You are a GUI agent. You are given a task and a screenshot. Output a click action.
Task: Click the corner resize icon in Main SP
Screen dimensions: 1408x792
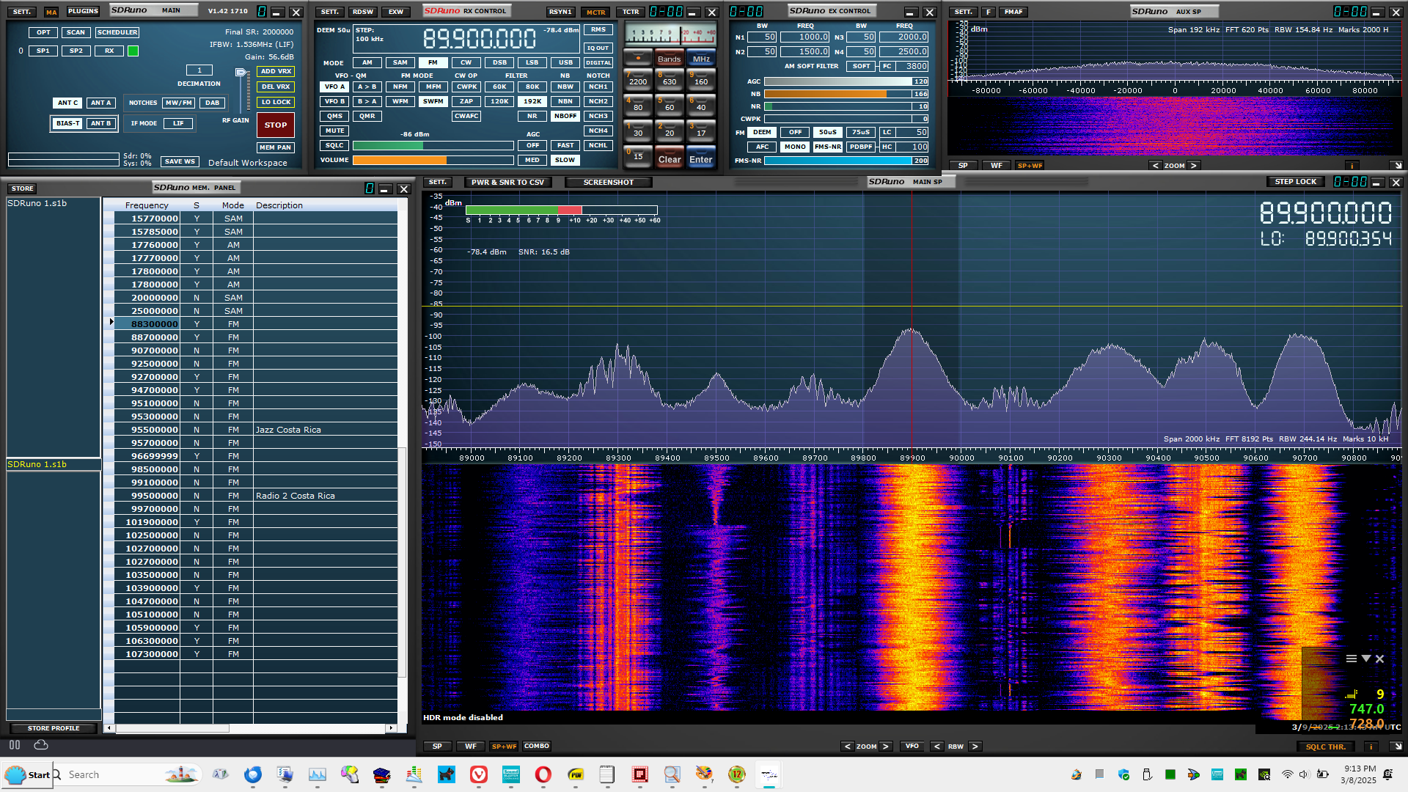pyautogui.click(x=1397, y=747)
